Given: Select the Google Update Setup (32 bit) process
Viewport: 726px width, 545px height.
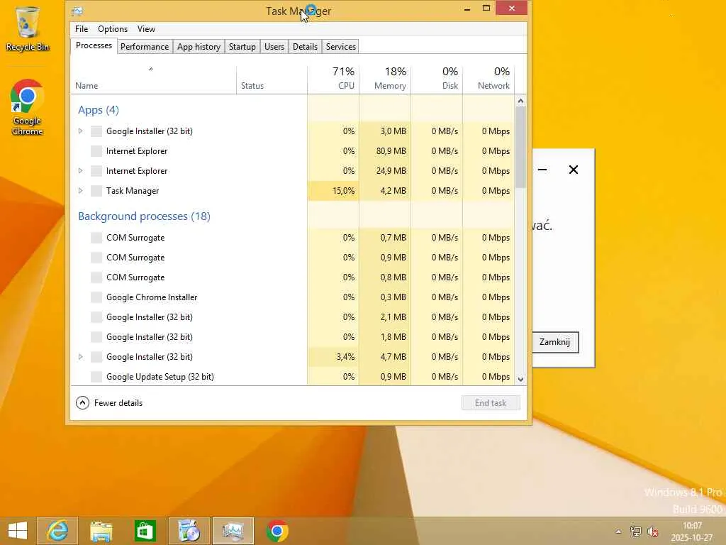Looking at the screenshot, I should pyautogui.click(x=292, y=376).
